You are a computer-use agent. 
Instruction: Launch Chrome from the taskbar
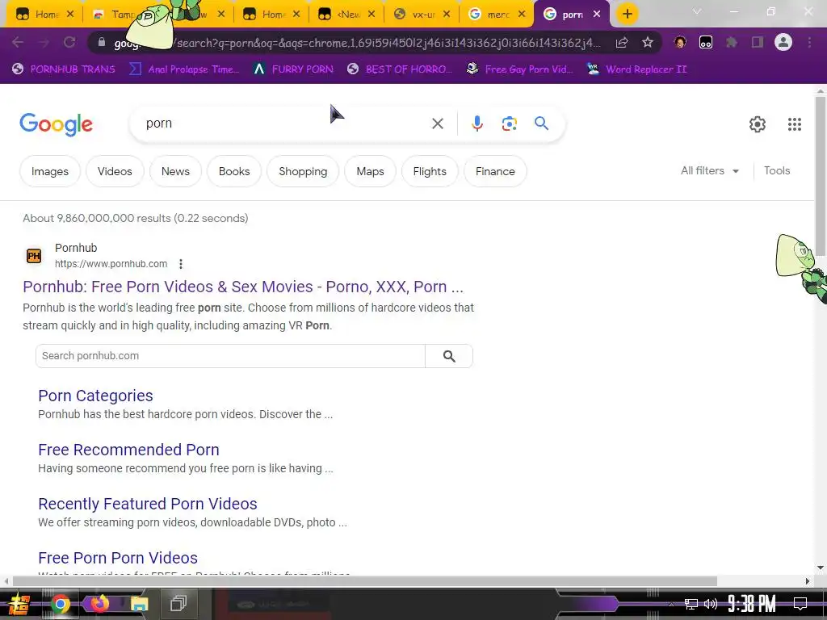click(60, 604)
